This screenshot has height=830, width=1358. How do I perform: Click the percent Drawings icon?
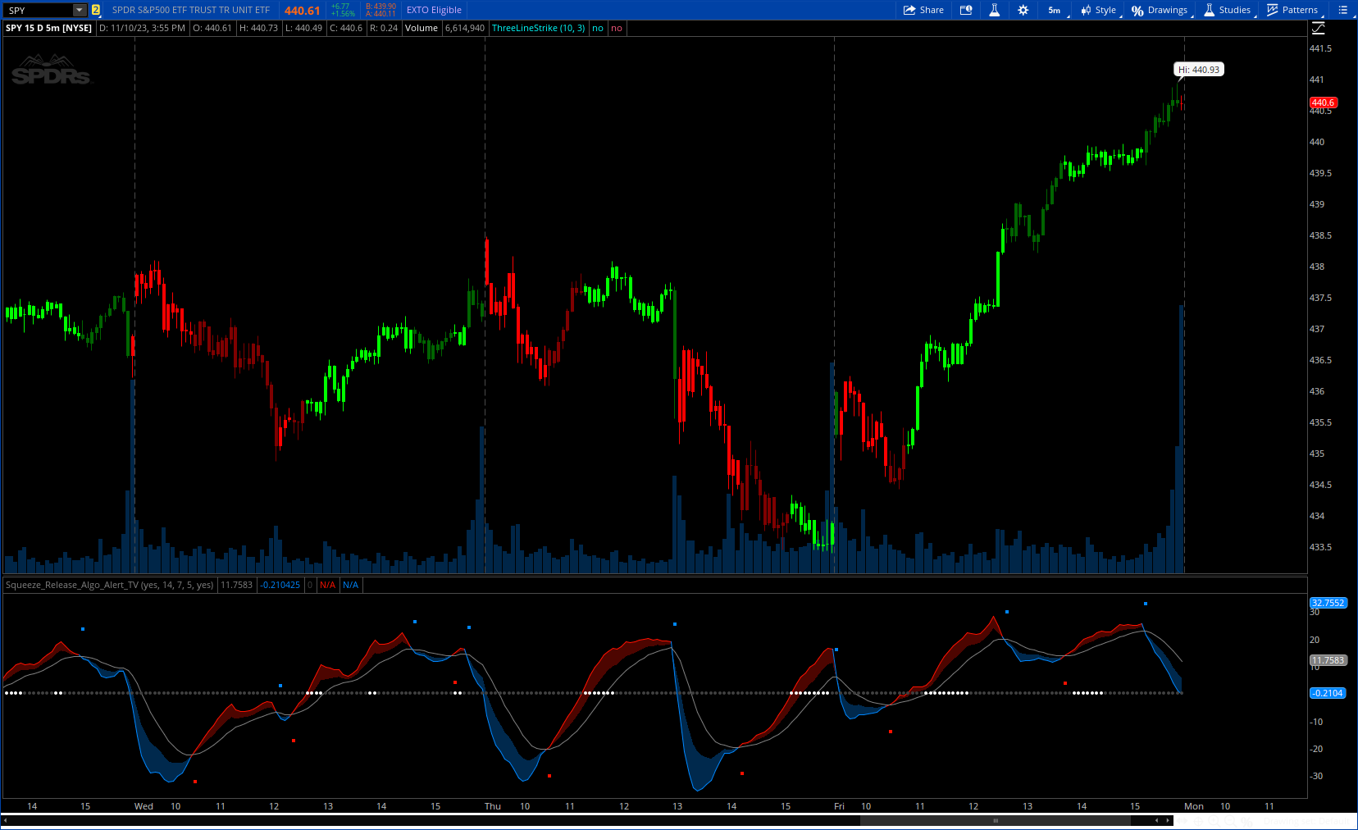1137,11
